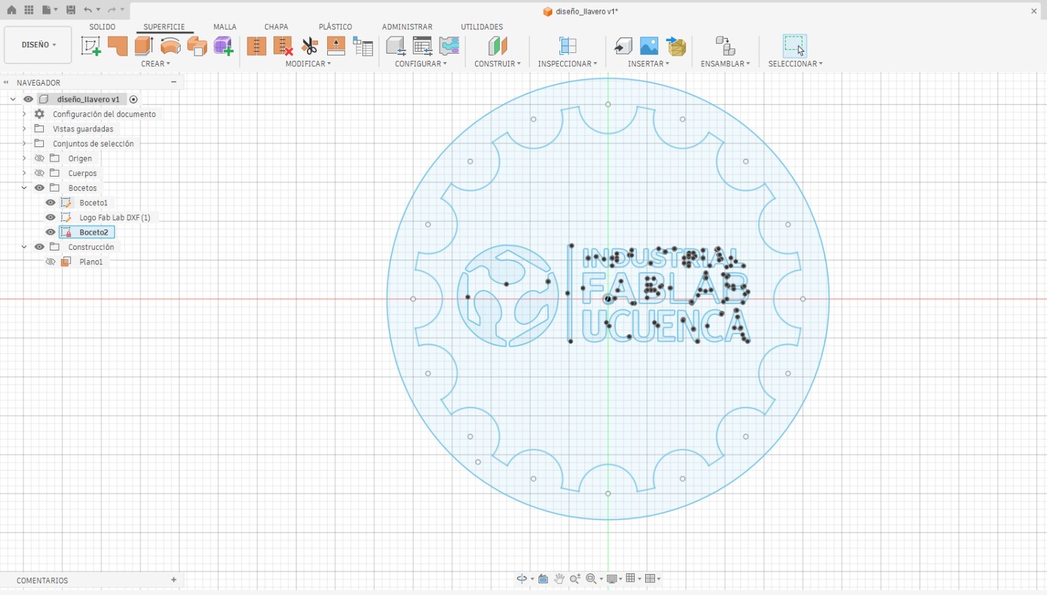Go to the Home icon

click(x=12, y=10)
